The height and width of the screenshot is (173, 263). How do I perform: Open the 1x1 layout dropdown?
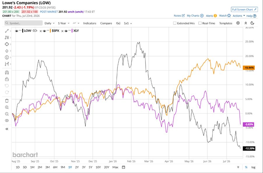[128, 23]
